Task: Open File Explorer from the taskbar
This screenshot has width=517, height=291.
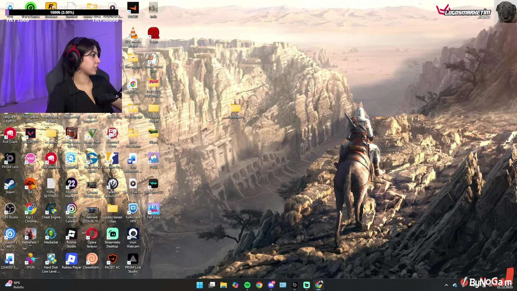Action: coord(223,285)
